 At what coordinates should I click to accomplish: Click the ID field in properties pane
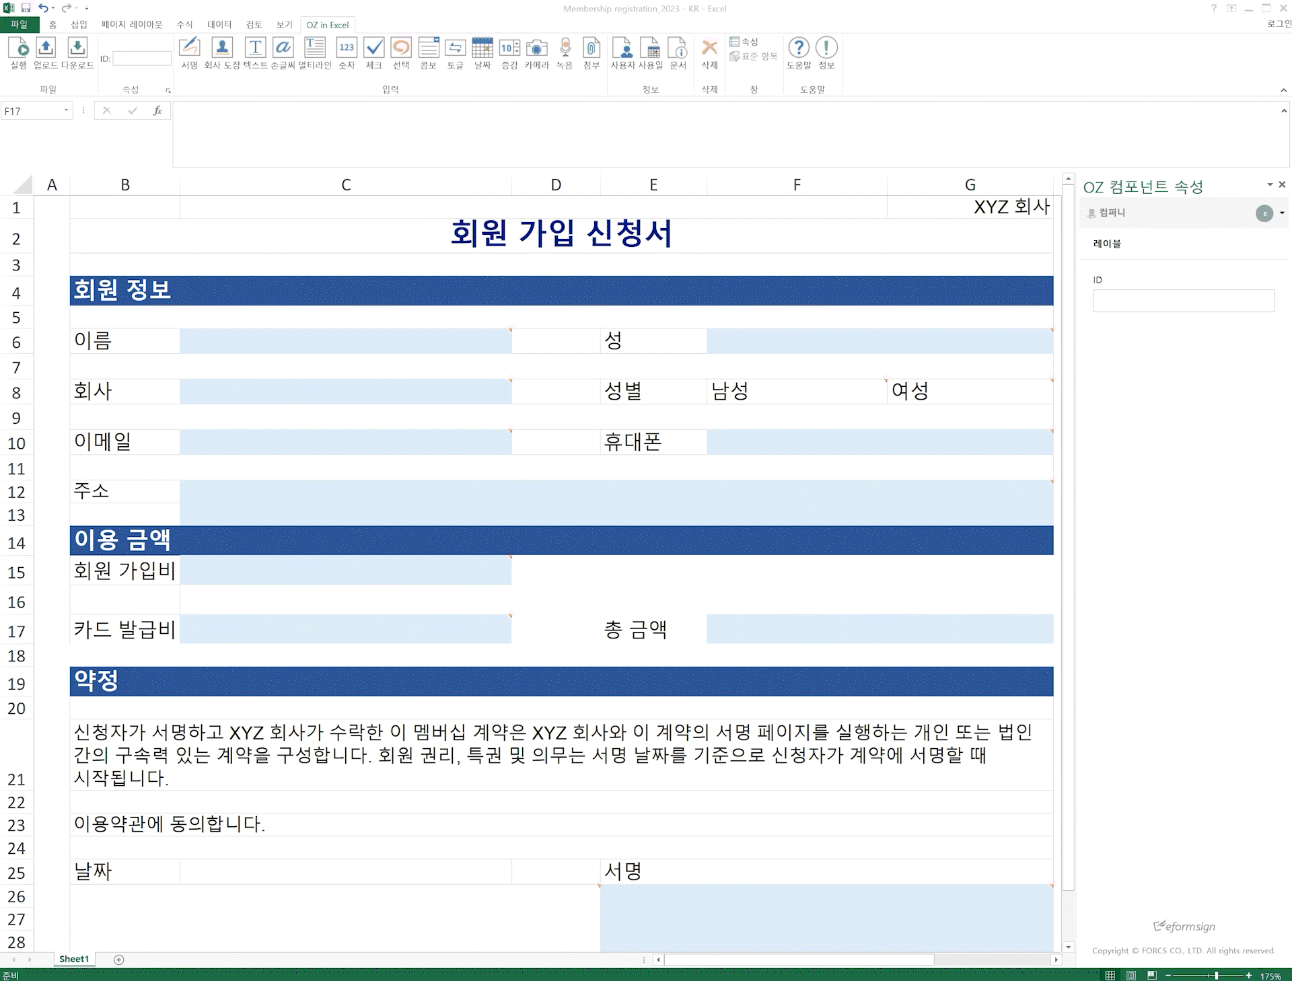click(x=1184, y=301)
